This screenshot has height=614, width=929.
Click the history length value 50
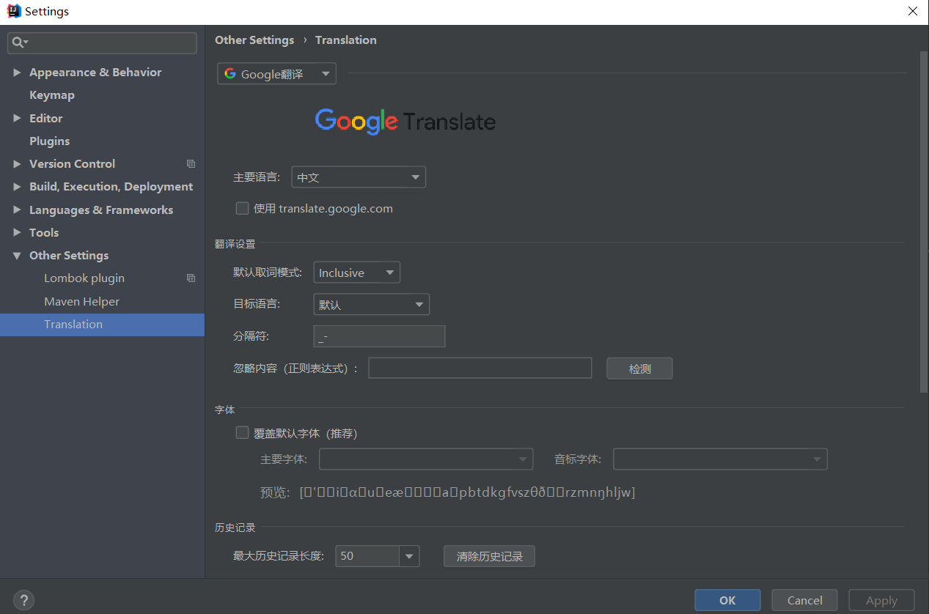tap(367, 556)
